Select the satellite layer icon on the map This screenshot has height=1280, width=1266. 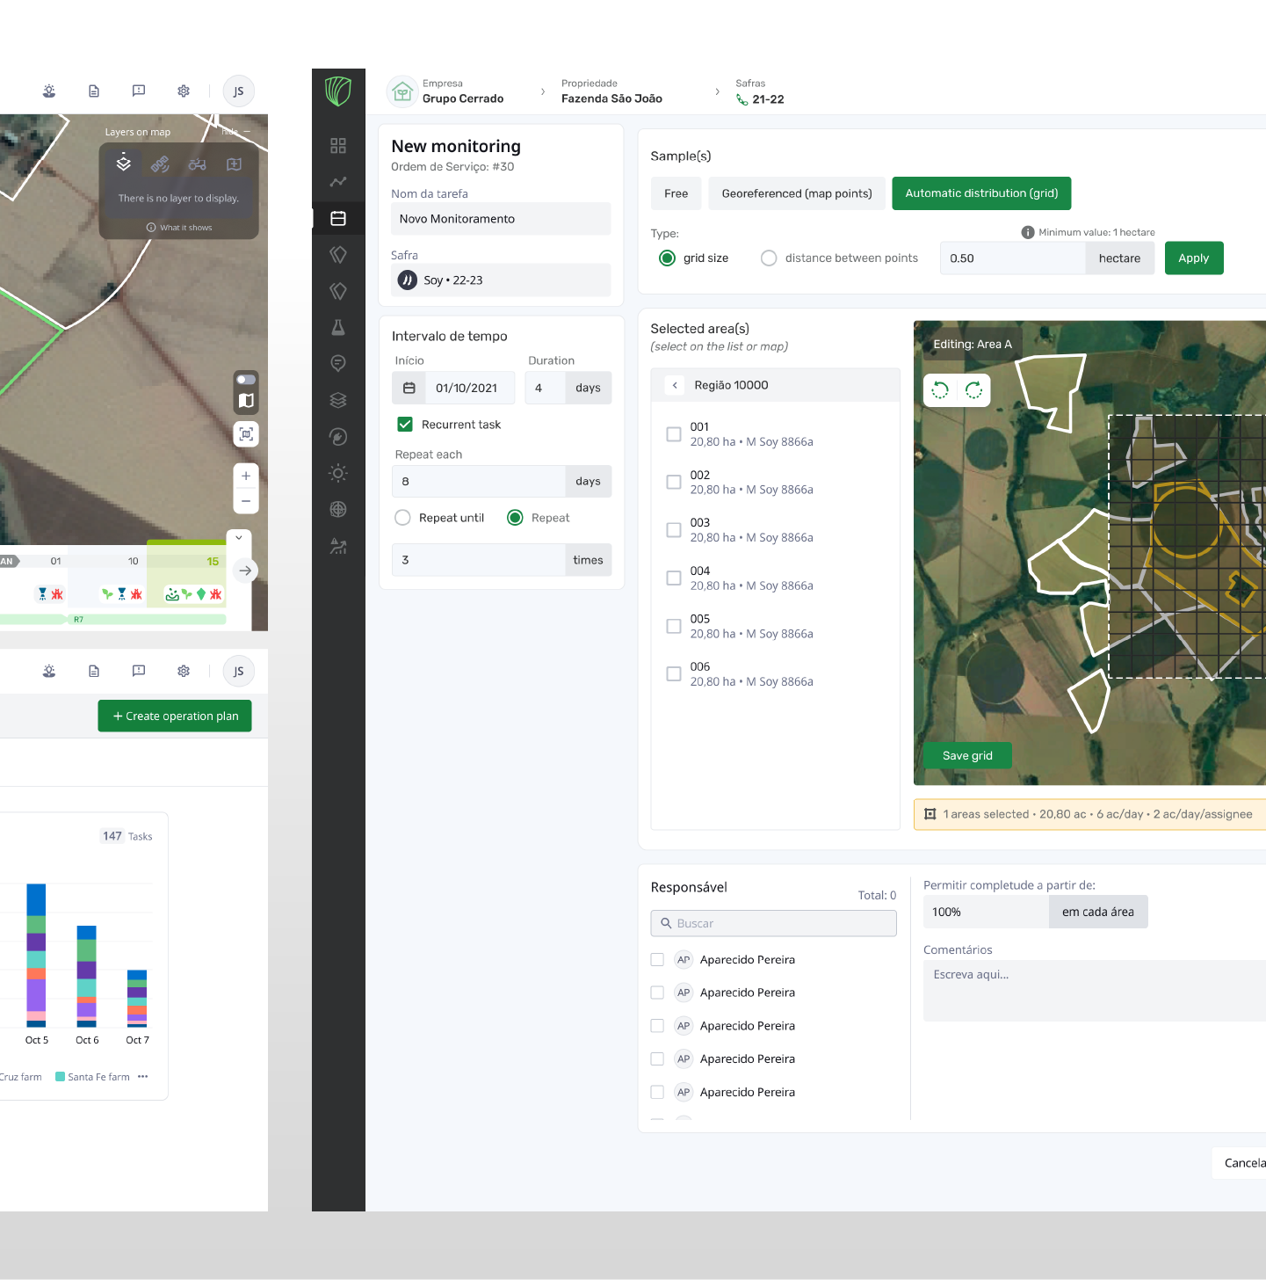click(160, 164)
